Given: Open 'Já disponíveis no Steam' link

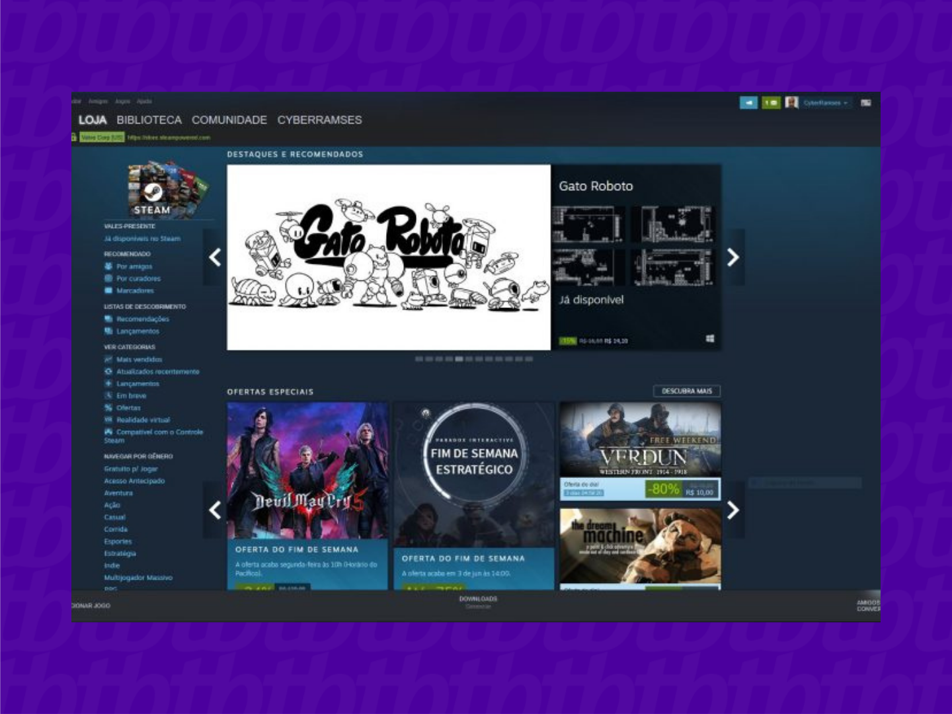Looking at the screenshot, I should [141, 239].
